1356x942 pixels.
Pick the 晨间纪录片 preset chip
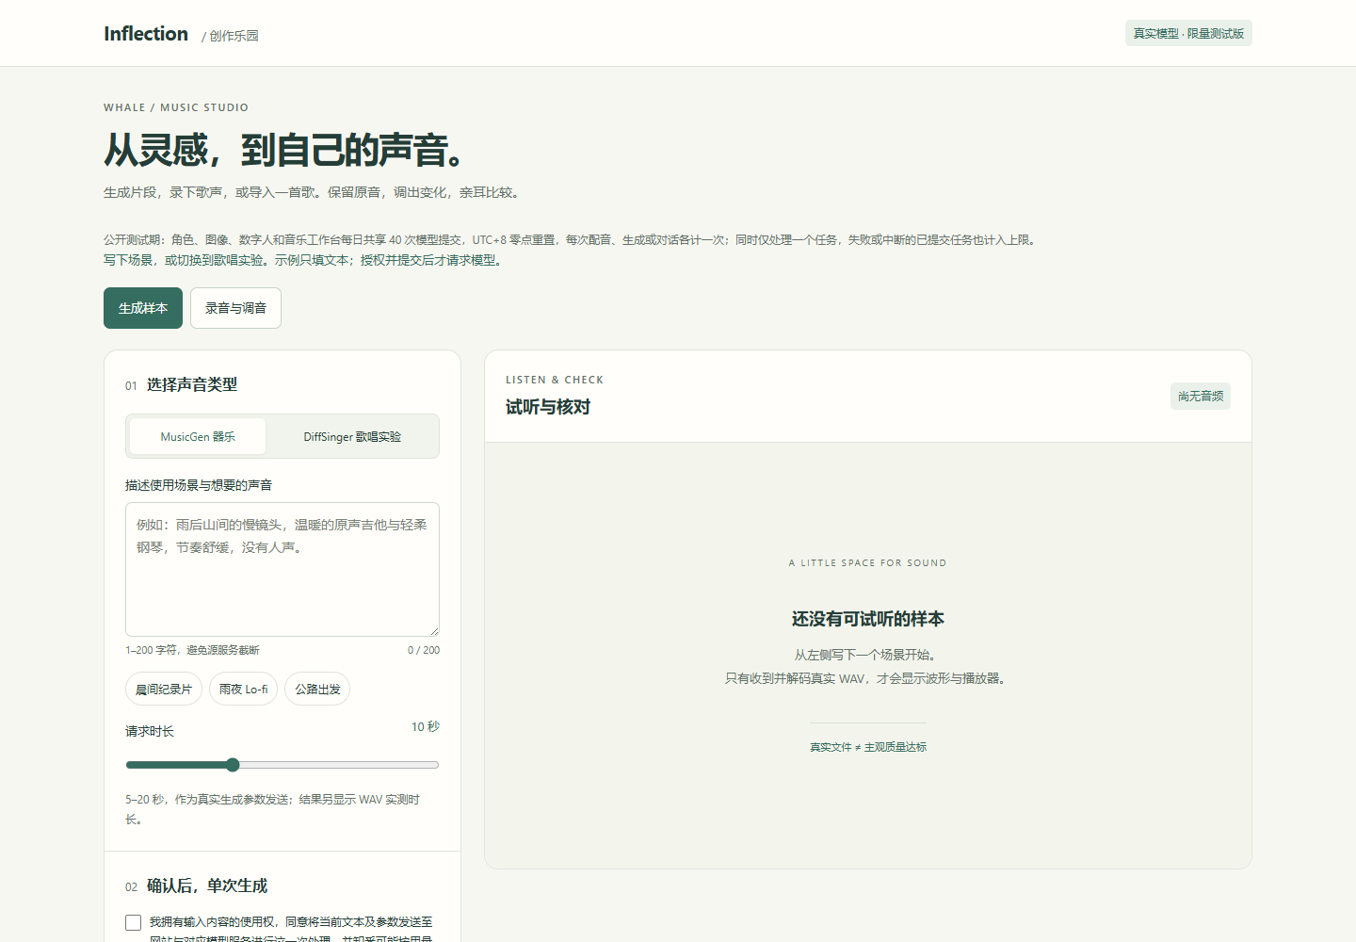click(x=164, y=690)
